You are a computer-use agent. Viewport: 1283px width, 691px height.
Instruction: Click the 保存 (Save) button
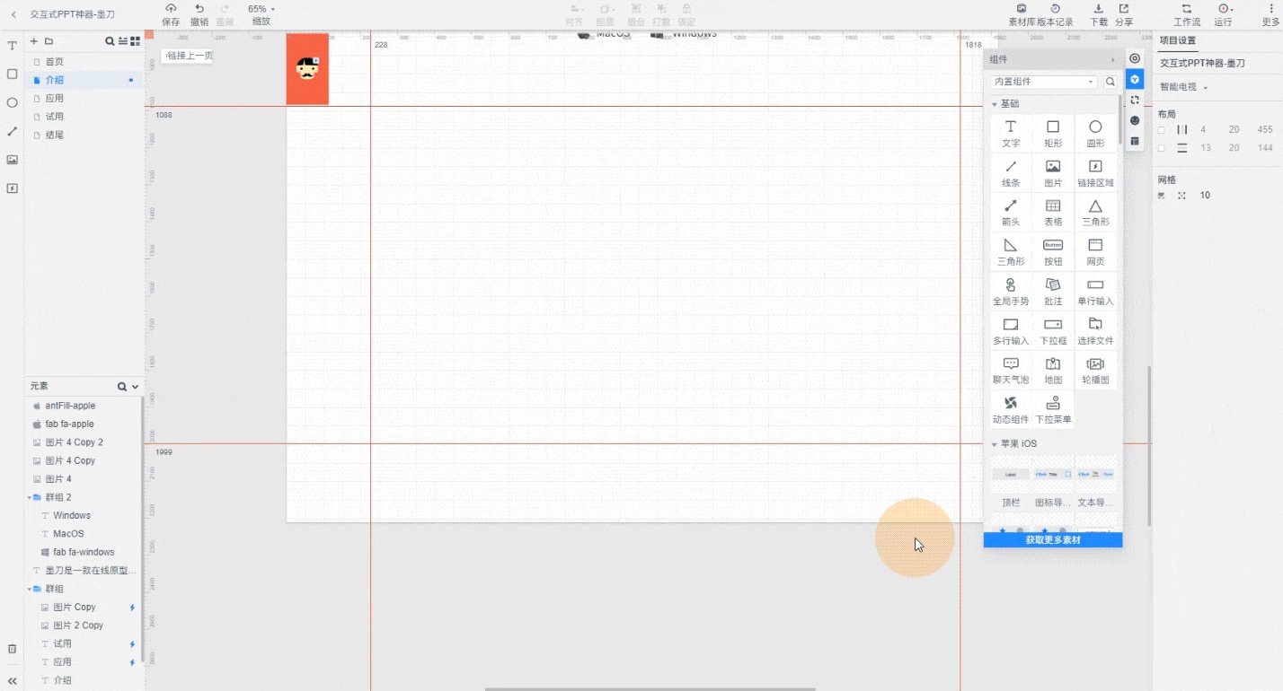point(171,14)
